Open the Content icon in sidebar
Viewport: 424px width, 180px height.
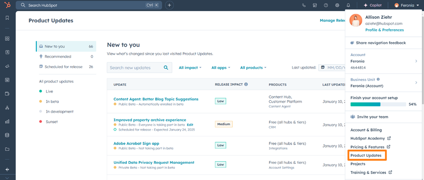(x=7, y=80)
